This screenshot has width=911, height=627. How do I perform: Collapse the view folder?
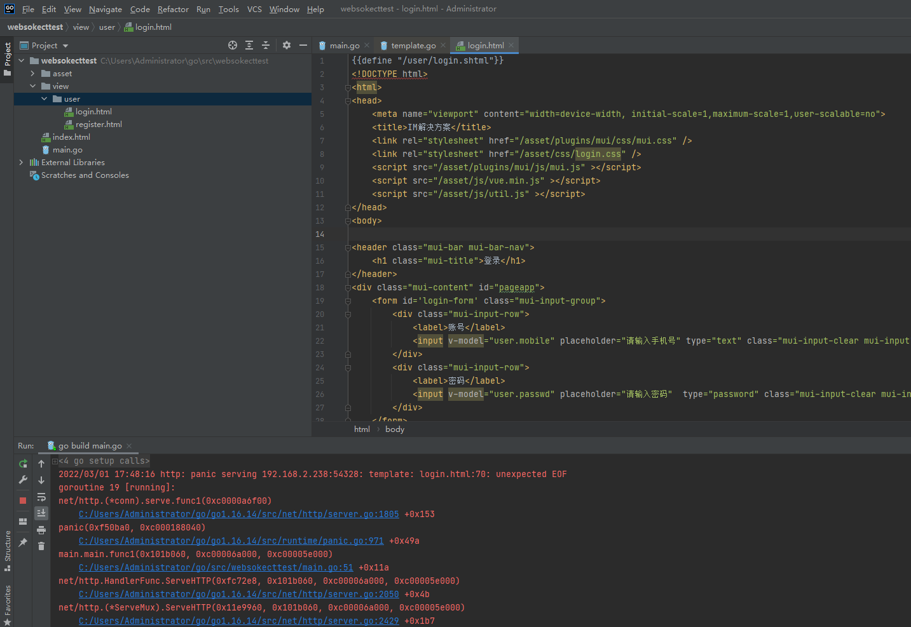[32, 86]
